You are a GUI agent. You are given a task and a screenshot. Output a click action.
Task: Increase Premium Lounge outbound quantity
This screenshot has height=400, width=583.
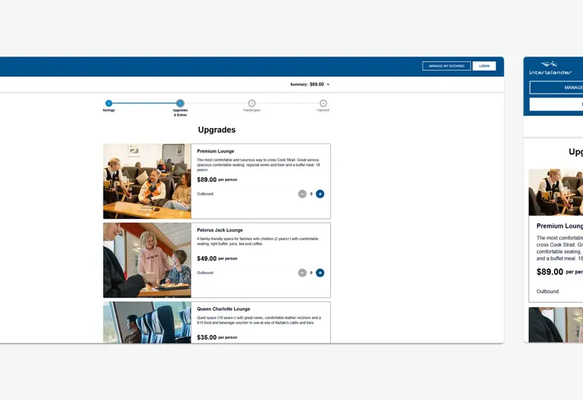(320, 193)
